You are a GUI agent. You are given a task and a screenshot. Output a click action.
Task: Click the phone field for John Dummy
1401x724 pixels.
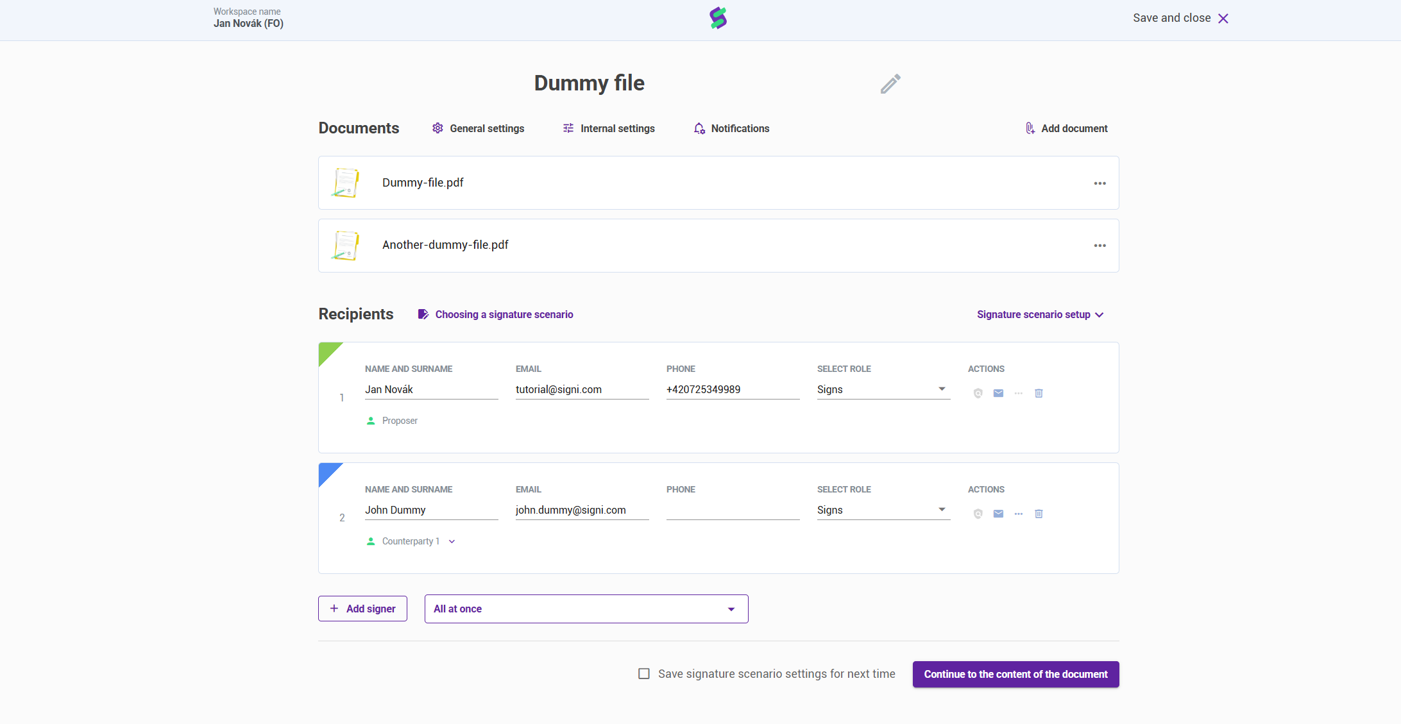tap(732, 510)
